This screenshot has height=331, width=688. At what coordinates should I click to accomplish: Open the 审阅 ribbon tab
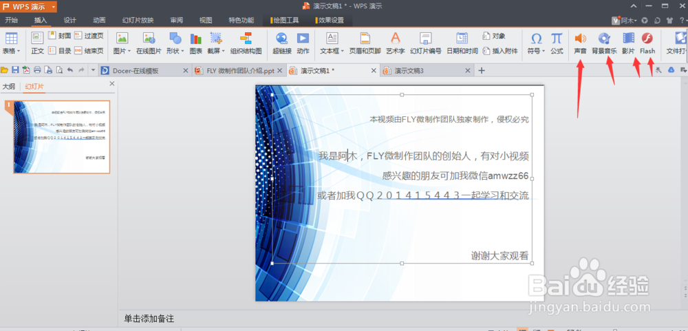pyautogui.click(x=176, y=20)
